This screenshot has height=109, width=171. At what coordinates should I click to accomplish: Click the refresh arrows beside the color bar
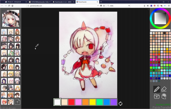(x=120, y=103)
